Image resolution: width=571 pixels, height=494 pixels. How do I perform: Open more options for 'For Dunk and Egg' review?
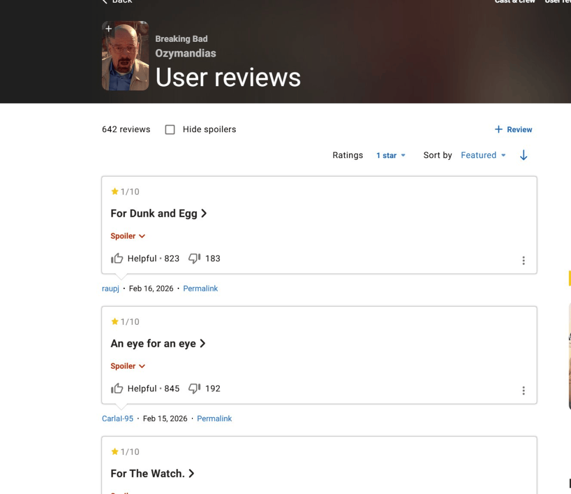(523, 261)
